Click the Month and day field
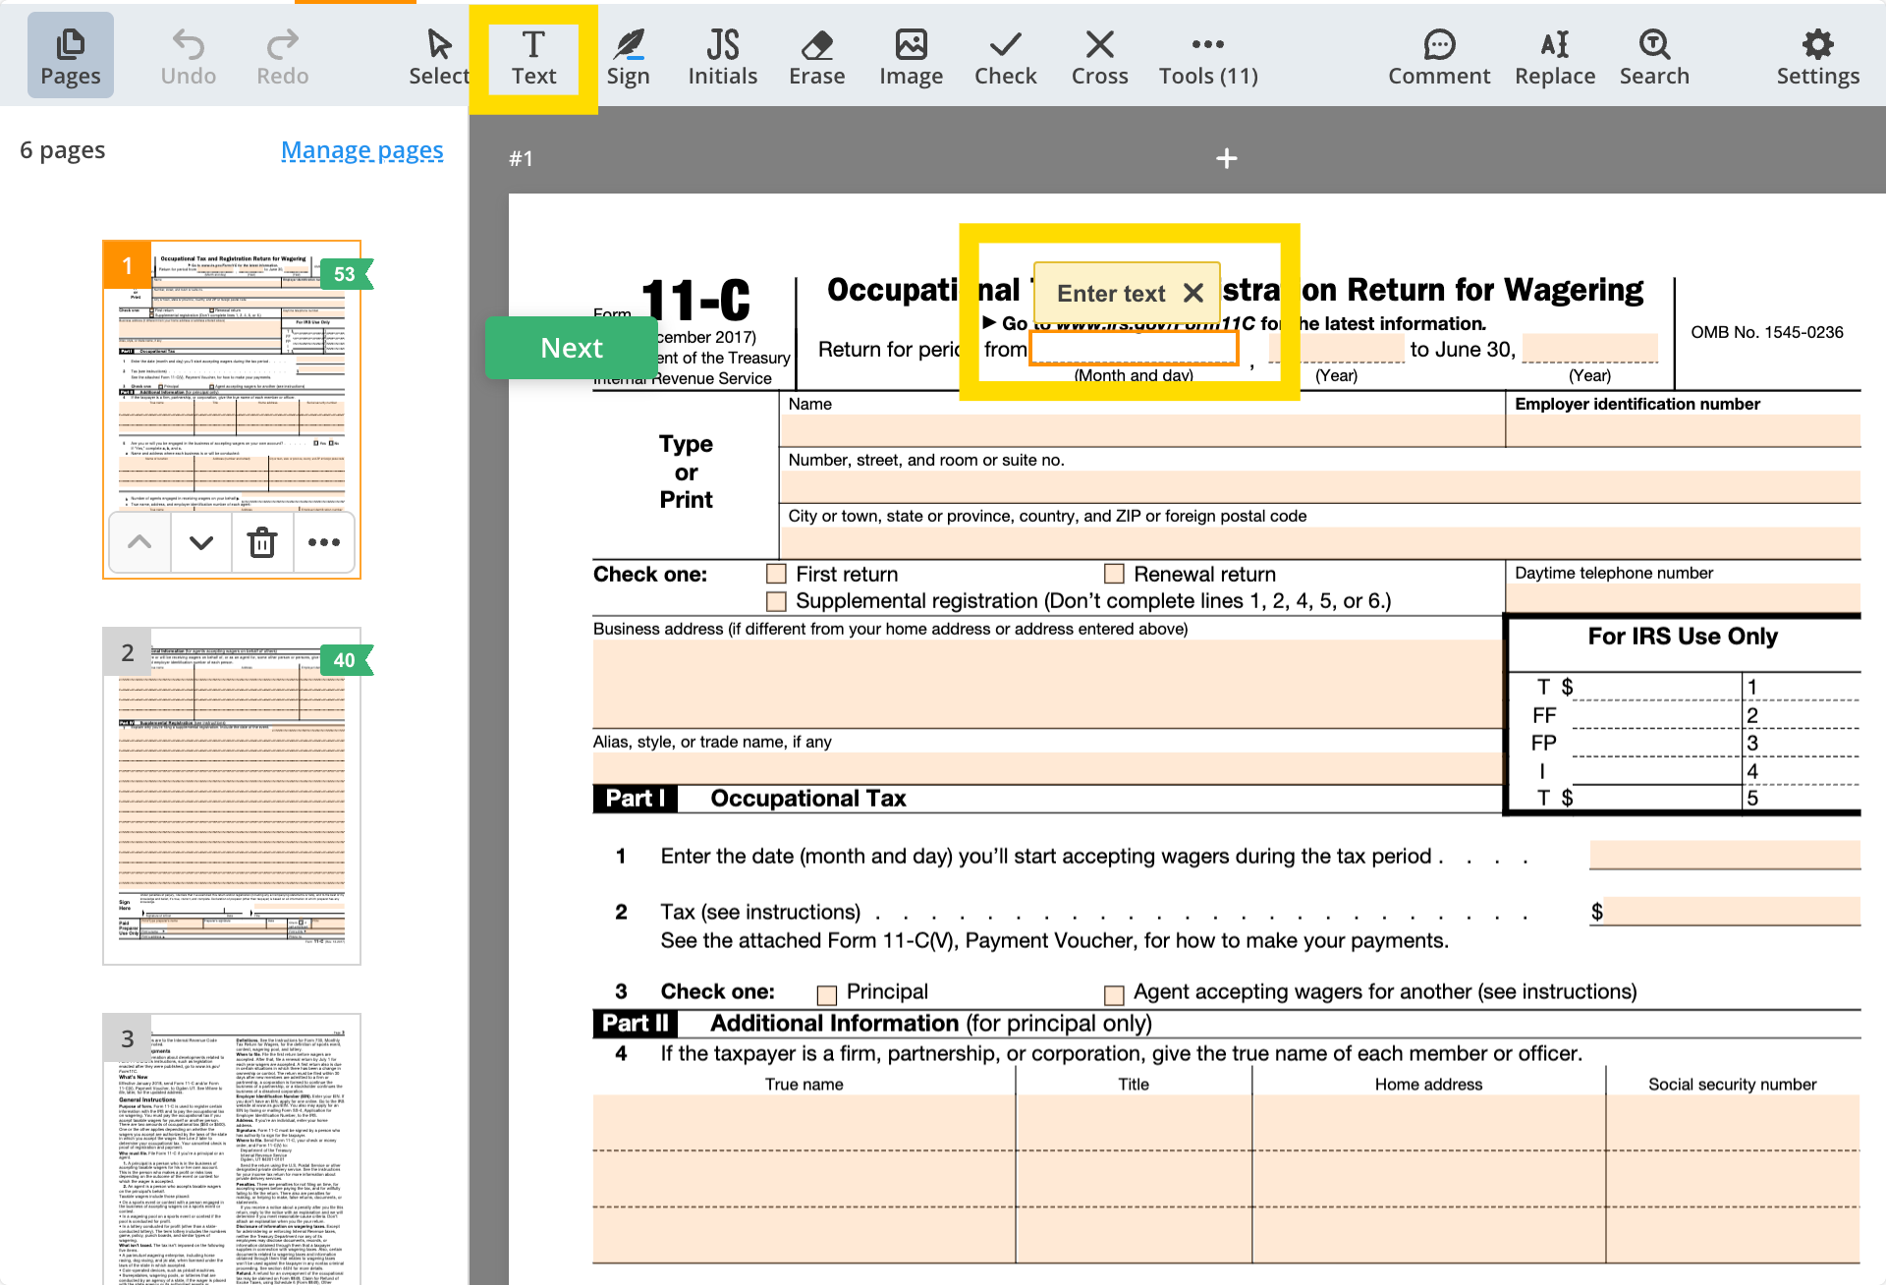Screen dimensions: 1886x1285 [x=1134, y=349]
